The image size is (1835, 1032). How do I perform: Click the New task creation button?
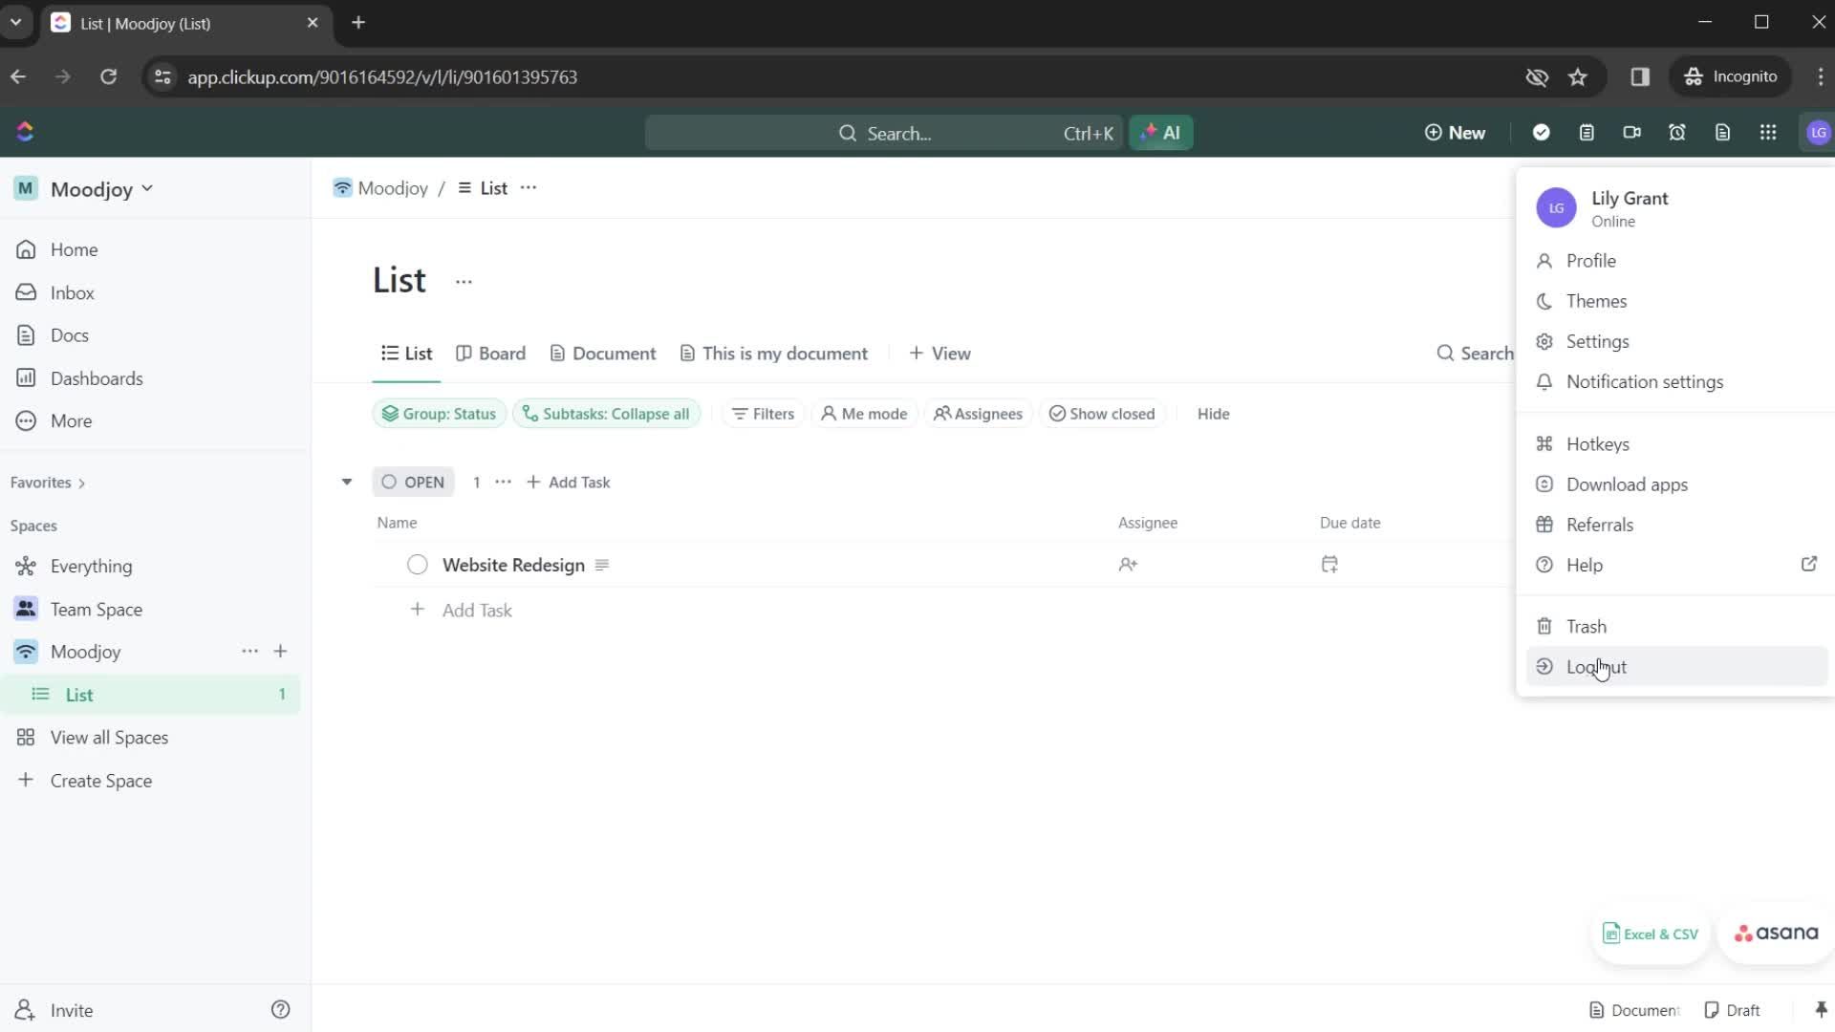(x=1456, y=132)
